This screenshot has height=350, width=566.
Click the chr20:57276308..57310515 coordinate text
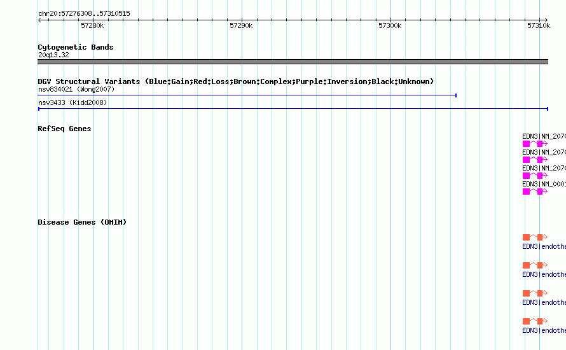(x=84, y=14)
